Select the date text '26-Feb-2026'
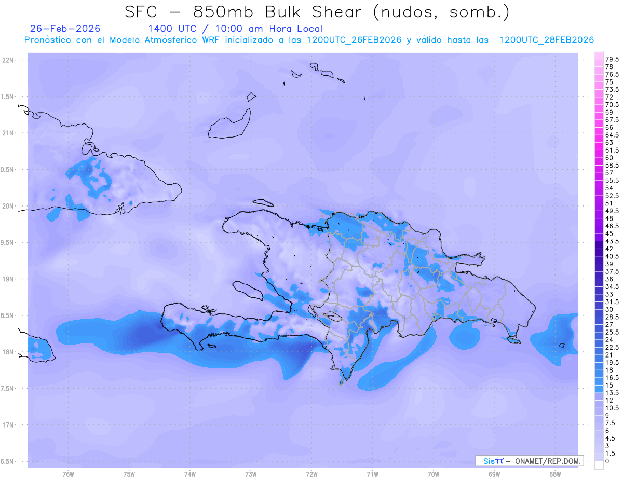Viewport: 623px width, 481px height. (65, 29)
